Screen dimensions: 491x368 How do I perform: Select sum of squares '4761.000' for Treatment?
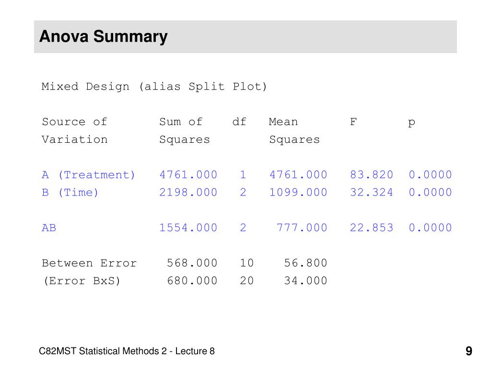(188, 174)
